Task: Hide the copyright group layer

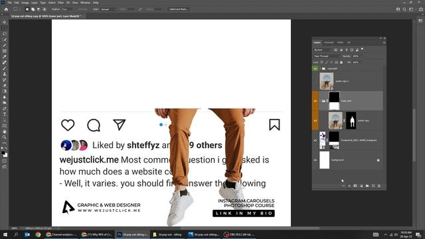Action: coord(315,68)
